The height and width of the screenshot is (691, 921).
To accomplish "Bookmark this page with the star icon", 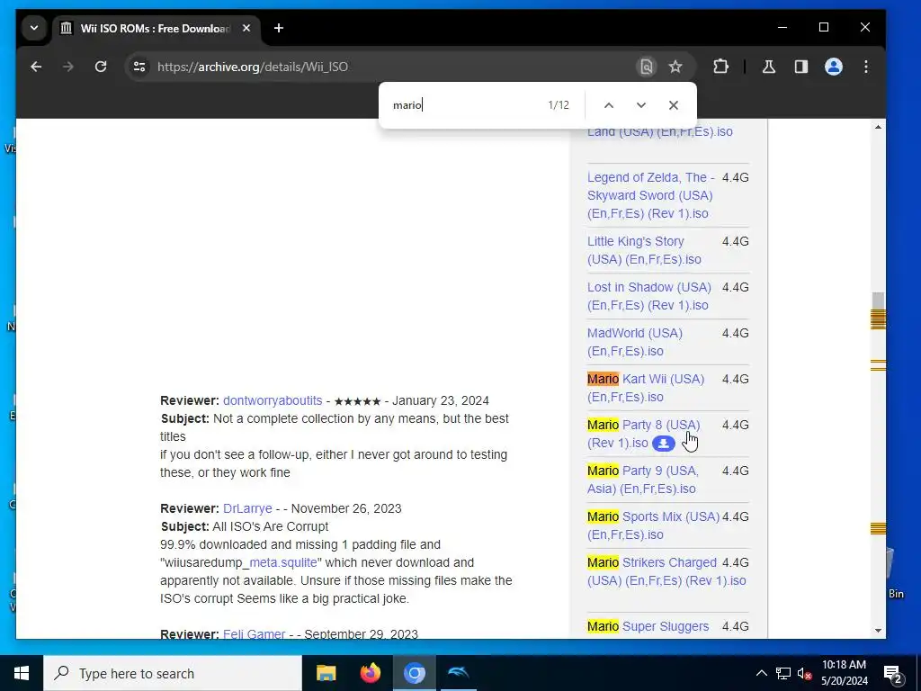I will (x=675, y=67).
